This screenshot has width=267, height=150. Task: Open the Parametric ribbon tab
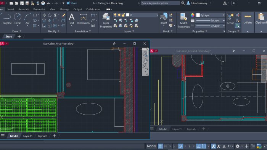tap(39, 10)
